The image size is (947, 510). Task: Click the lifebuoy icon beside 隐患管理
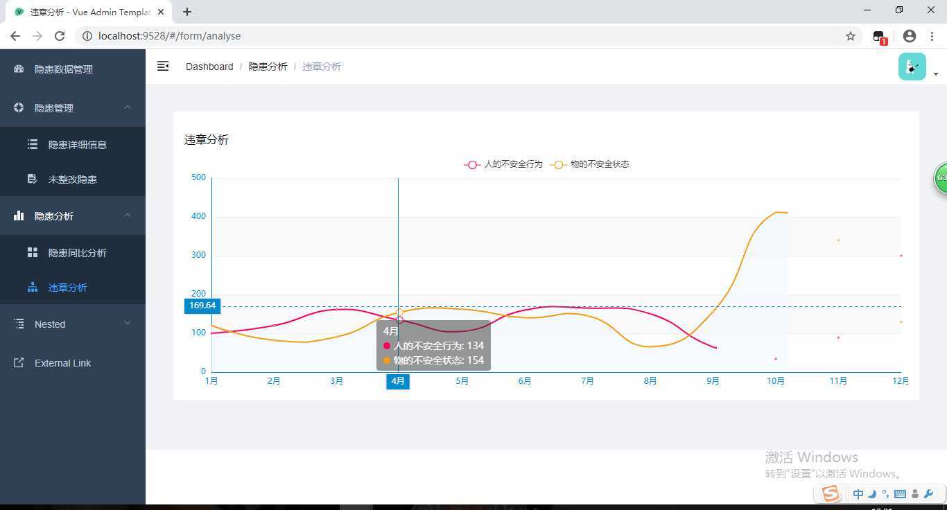19,107
